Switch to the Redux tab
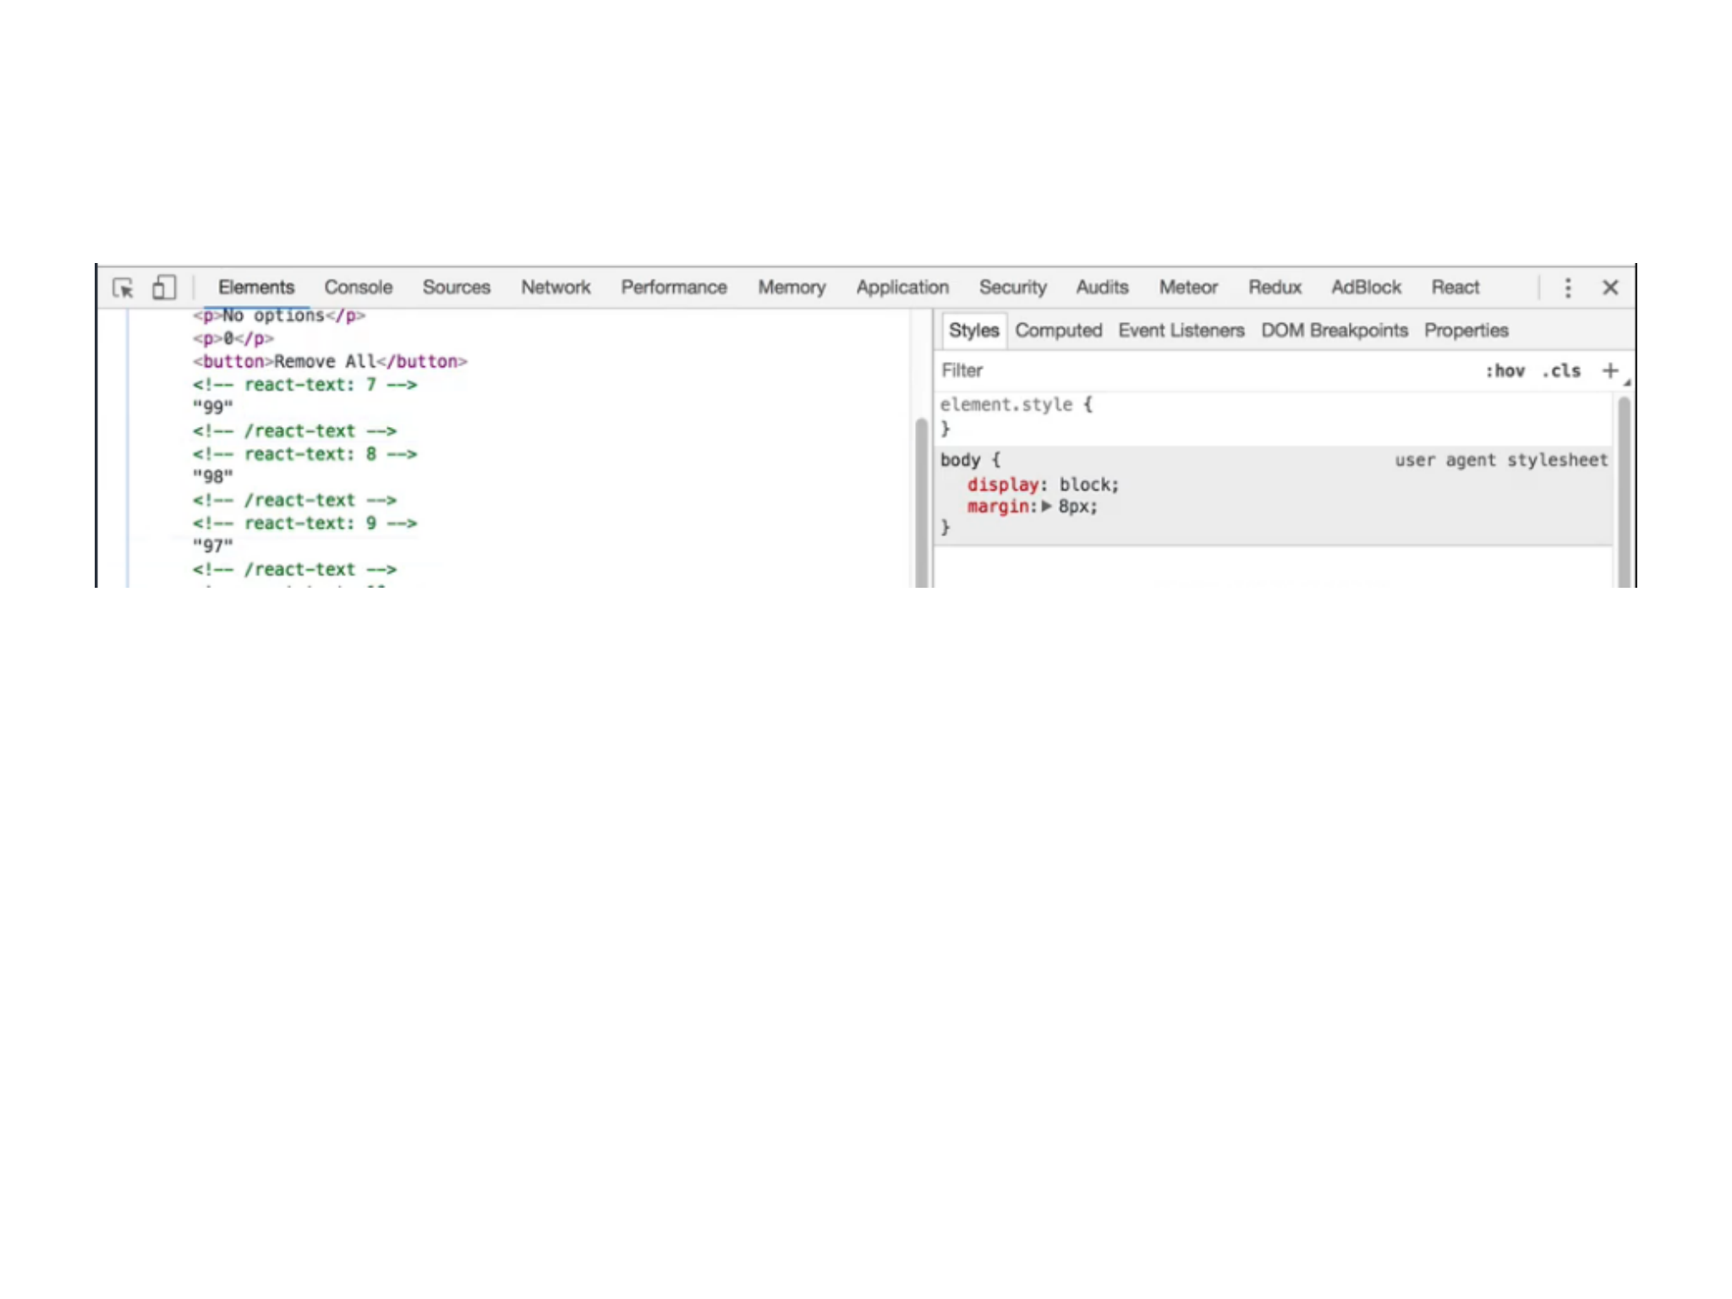Image resolution: width=1732 pixels, height=1299 pixels. tap(1274, 288)
